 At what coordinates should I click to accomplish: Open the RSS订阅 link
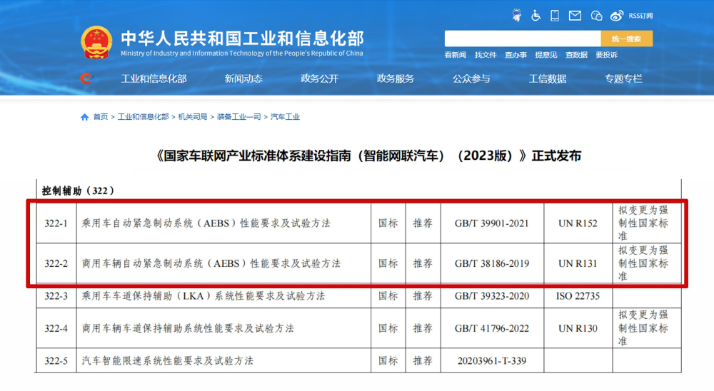[x=640, y=16]
